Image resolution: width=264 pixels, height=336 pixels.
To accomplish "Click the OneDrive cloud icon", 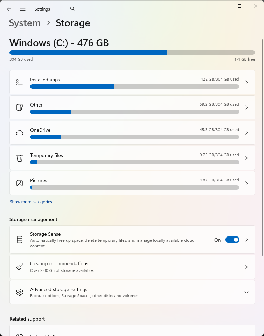I will click(x=20, y=133).
